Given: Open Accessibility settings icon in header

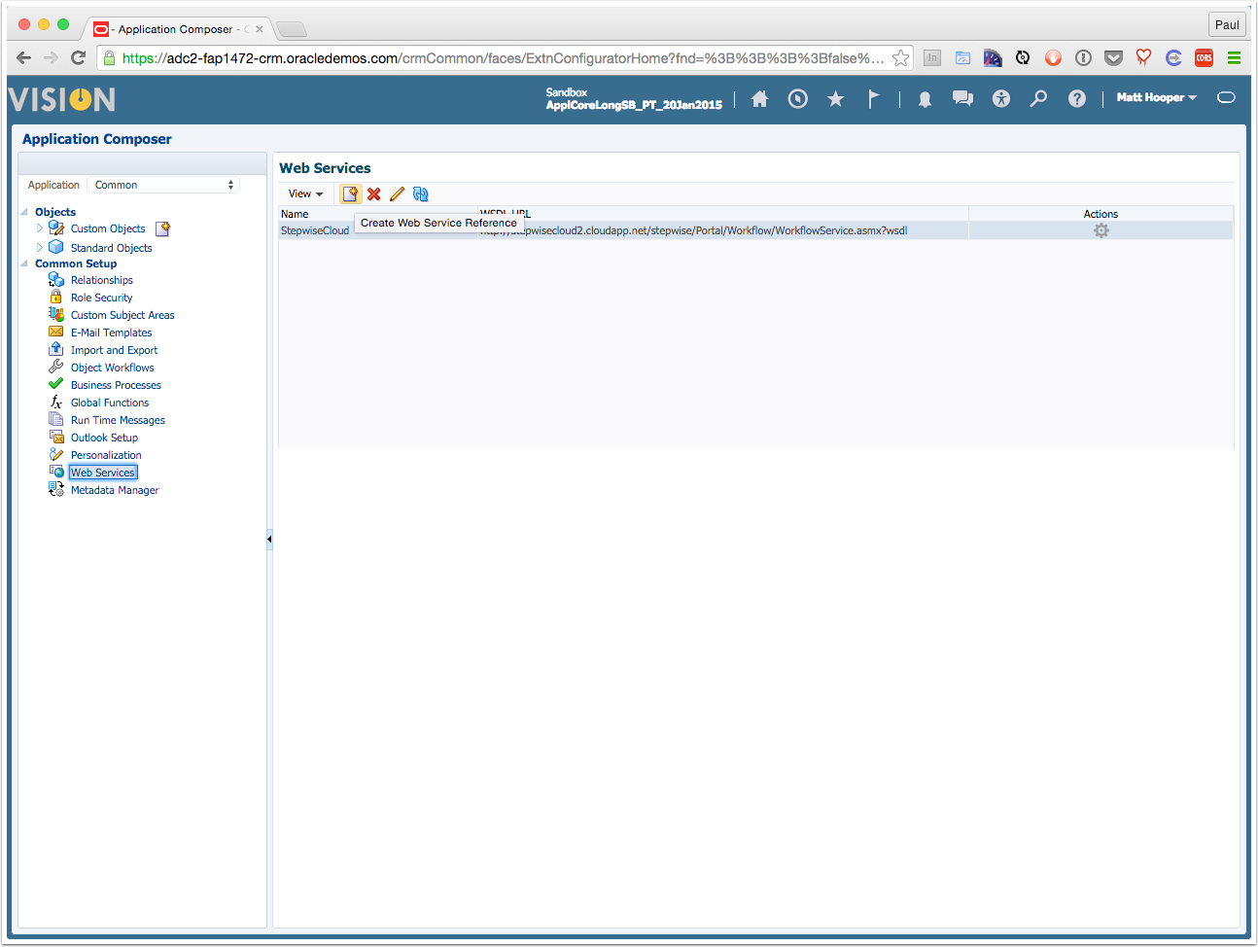Looking at the screenshot, I should point(1001,98).
